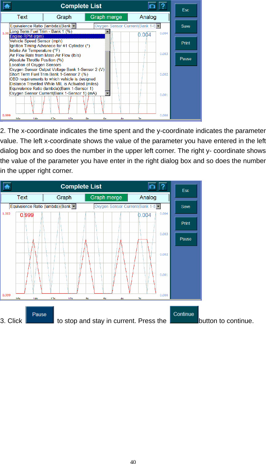
Task: Expand the Oxygen Sensor Current dropdown
Action: [158, 26]
